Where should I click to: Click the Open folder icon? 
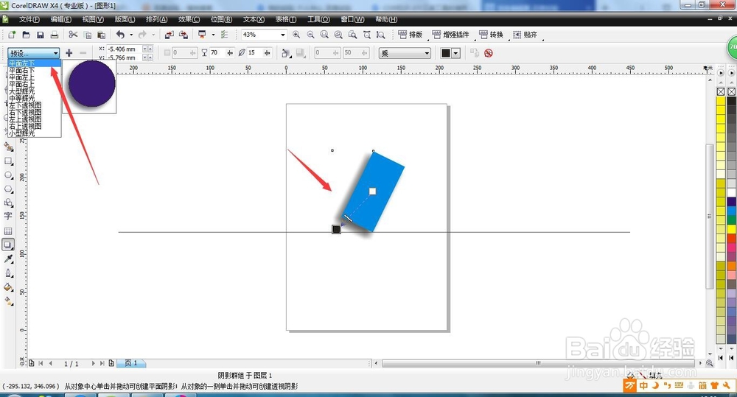(x=27, y=35)
